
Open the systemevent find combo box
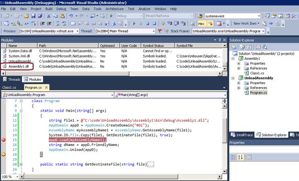(259, 16)
